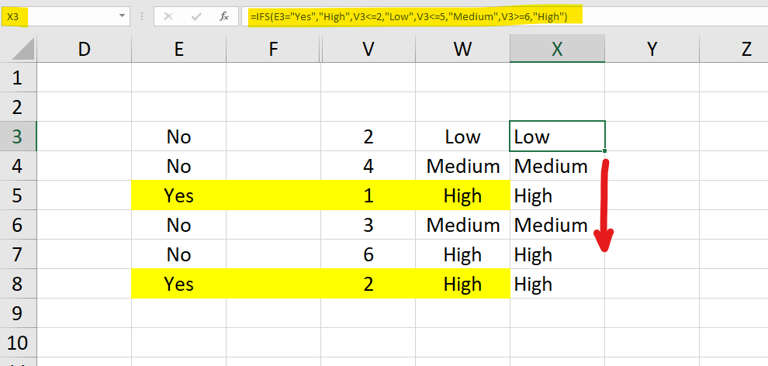Click the Select All corner triangle
The height and width of the screenshot is (366, 768).
pyautogui.click(x=20, y=49)
